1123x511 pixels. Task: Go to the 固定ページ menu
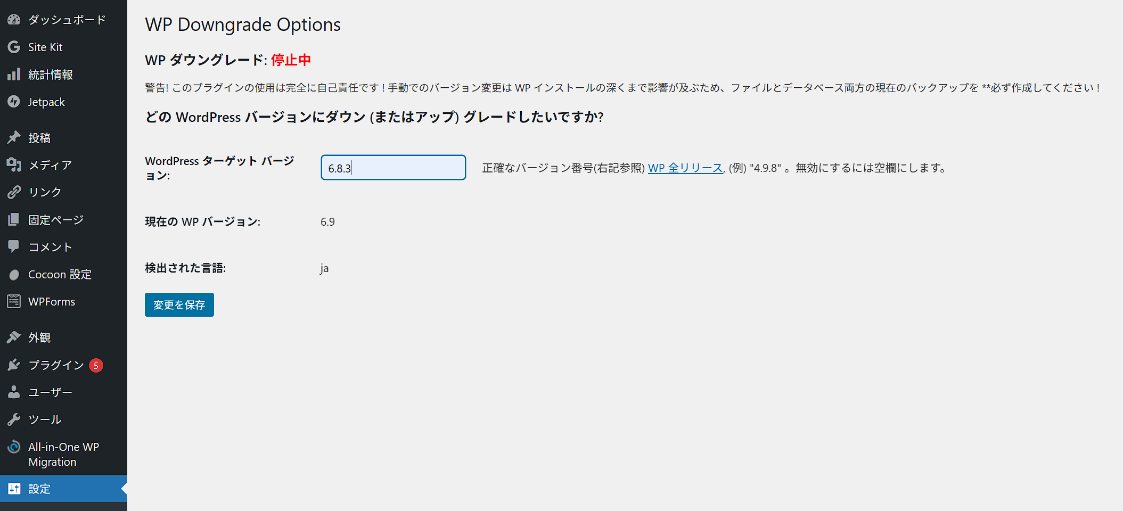pos(56,220)
